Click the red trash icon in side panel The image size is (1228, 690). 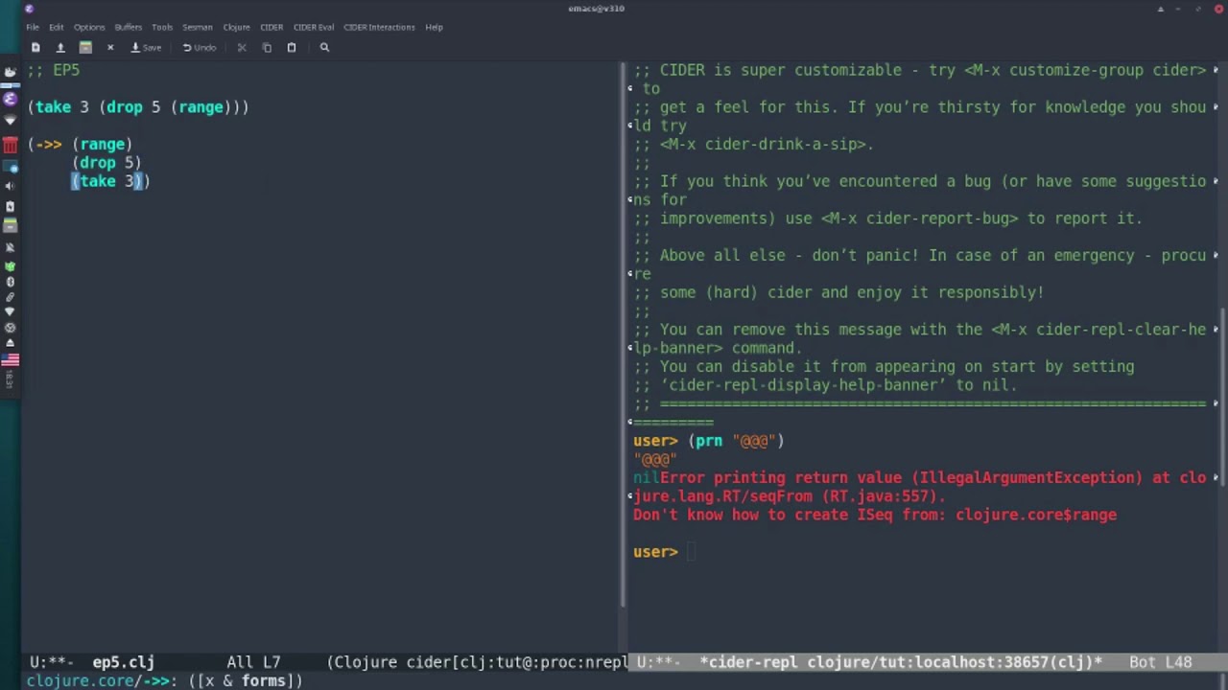(x=11, y=145)
